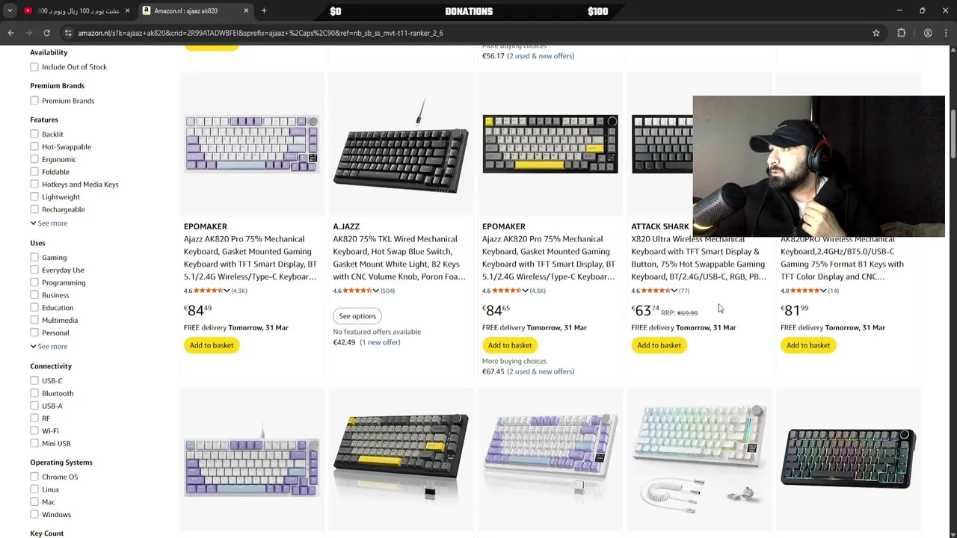Tick the Bluetooth connectivity checkbox
Screen dimensions: 957x538
(34, 393)
